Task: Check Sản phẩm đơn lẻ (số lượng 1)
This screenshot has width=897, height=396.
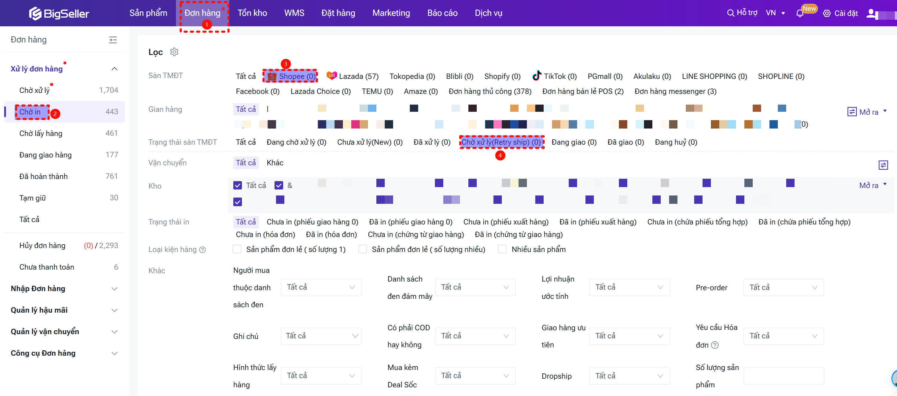Action: (x=237, y=249)
